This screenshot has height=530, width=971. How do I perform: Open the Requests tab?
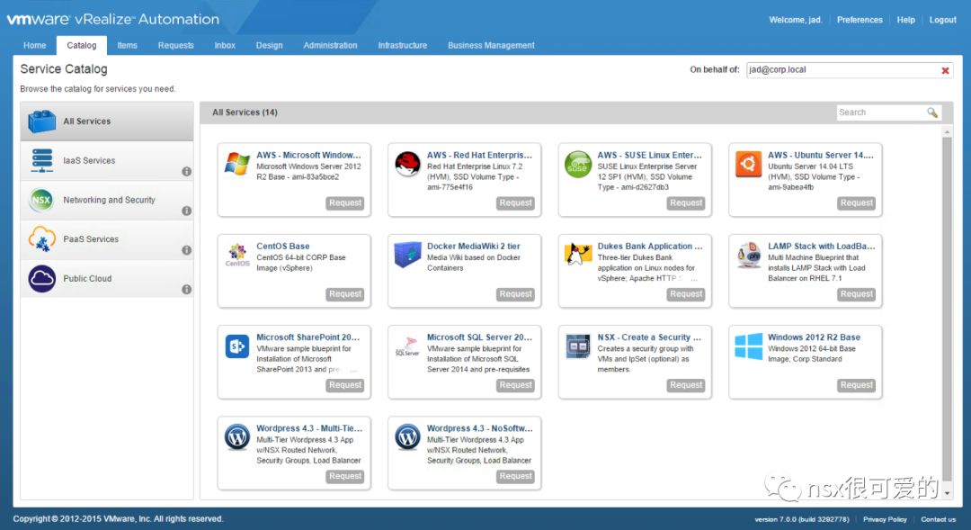(176, 45)
